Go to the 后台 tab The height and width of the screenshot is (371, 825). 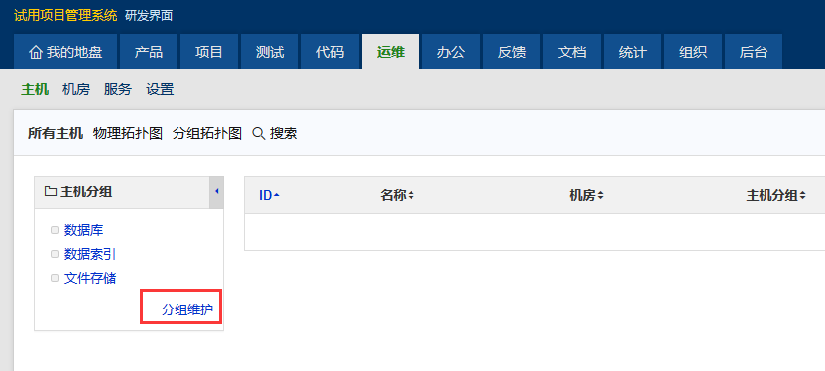[754, 52]
